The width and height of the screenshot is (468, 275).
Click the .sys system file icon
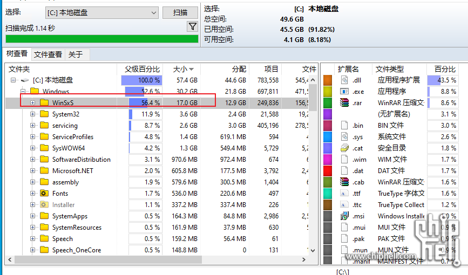[x=344, y=136]
